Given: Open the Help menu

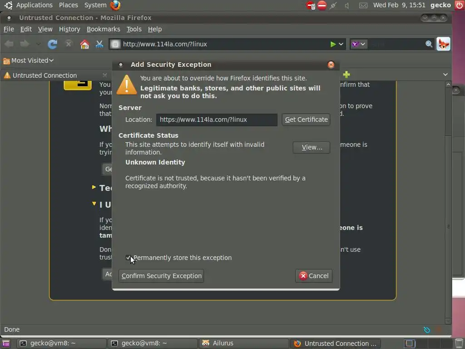Looking at the screenshot, I should click(155, 29).
